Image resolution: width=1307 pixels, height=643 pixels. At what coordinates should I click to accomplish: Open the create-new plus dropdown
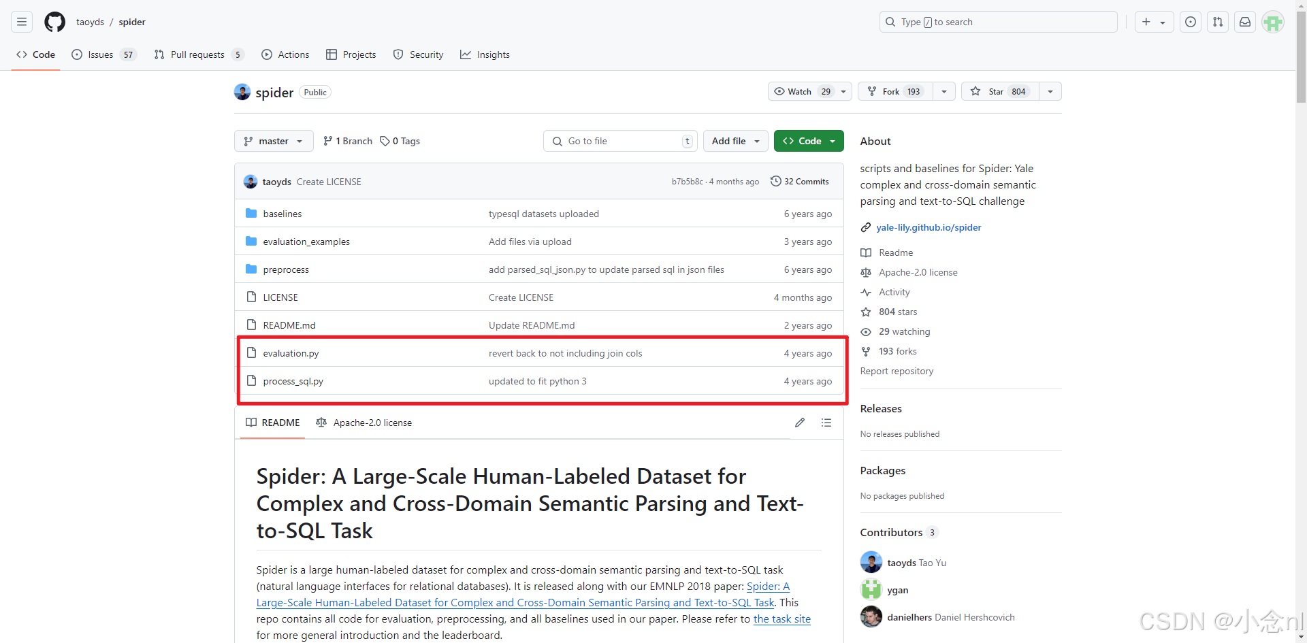(x=1154, y=22)
